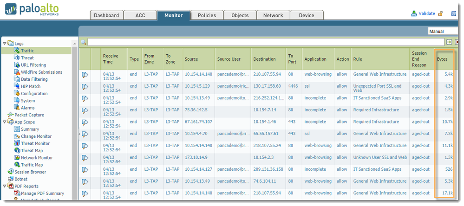Apply filter with the green arrow button

(449, 42)
